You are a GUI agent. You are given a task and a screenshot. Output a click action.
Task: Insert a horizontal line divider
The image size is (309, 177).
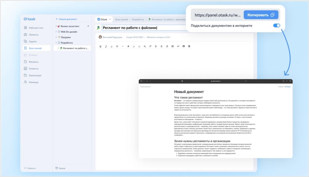[x=122, y=46]
